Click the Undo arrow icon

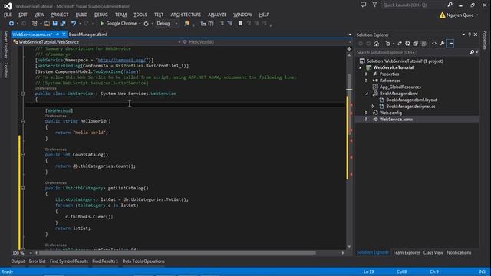[74, 24]
